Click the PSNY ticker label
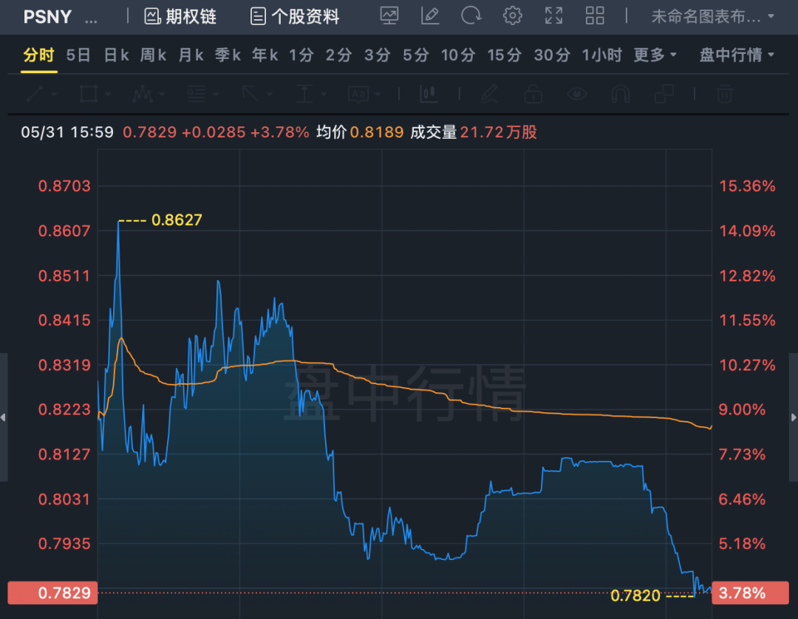 click(47, 16)
